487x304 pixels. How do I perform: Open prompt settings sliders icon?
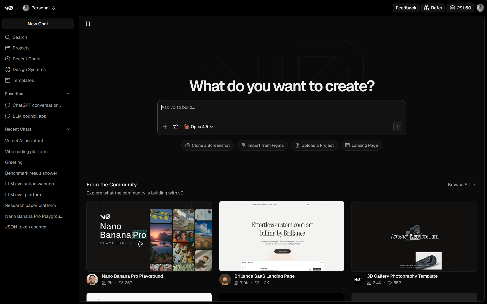click(x=175, y=127)
